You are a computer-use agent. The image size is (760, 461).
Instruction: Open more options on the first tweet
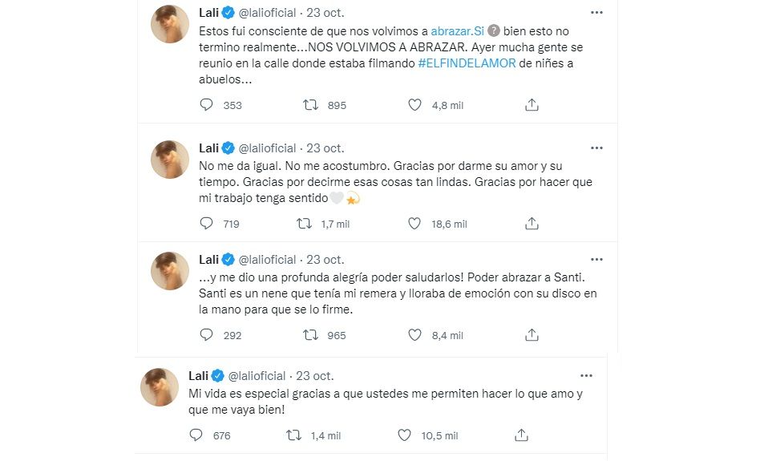point(596,13)
